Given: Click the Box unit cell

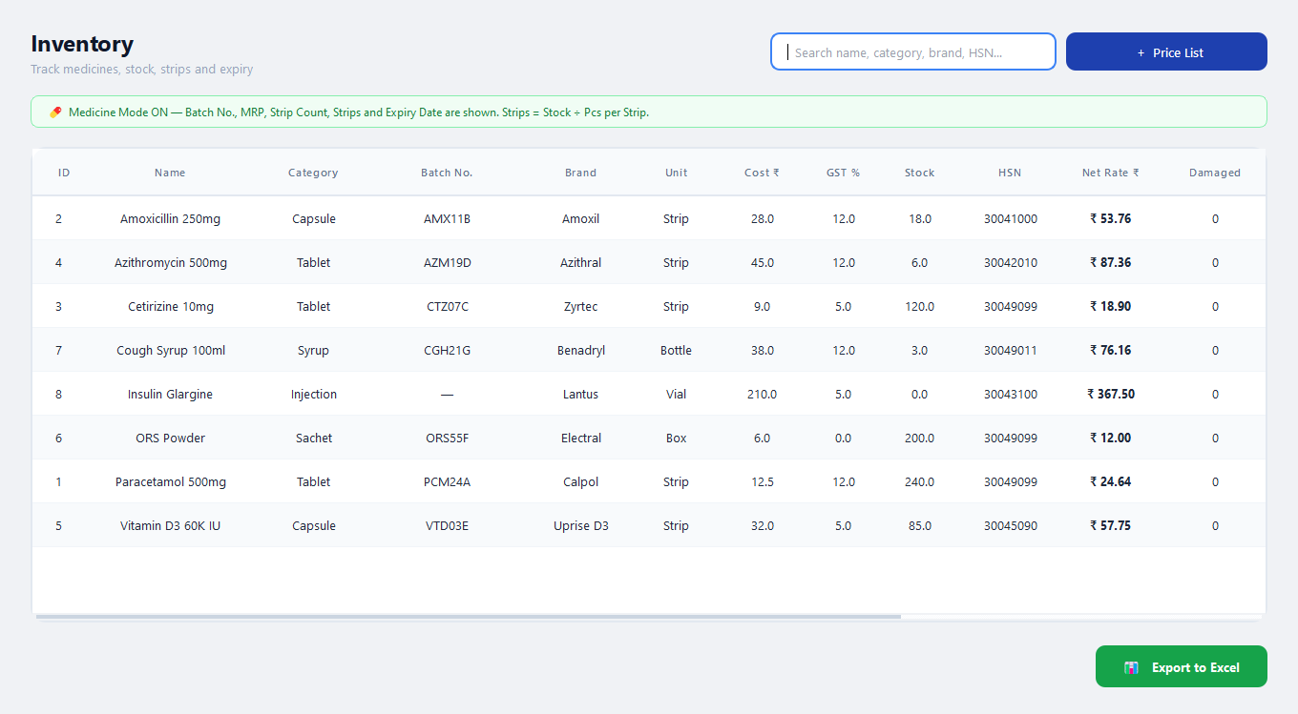Looking at the screenshot, I should 676,438.
